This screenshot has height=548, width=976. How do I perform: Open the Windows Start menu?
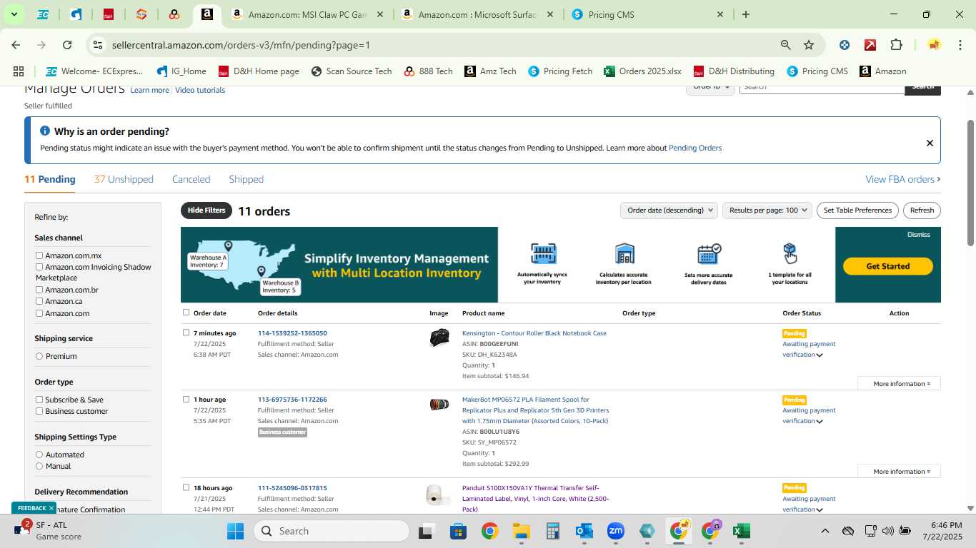coord(235,531)
